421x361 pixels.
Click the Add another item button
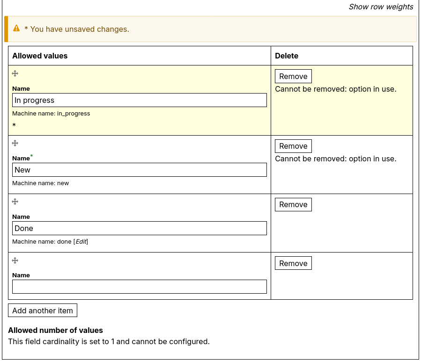(42, 310)
